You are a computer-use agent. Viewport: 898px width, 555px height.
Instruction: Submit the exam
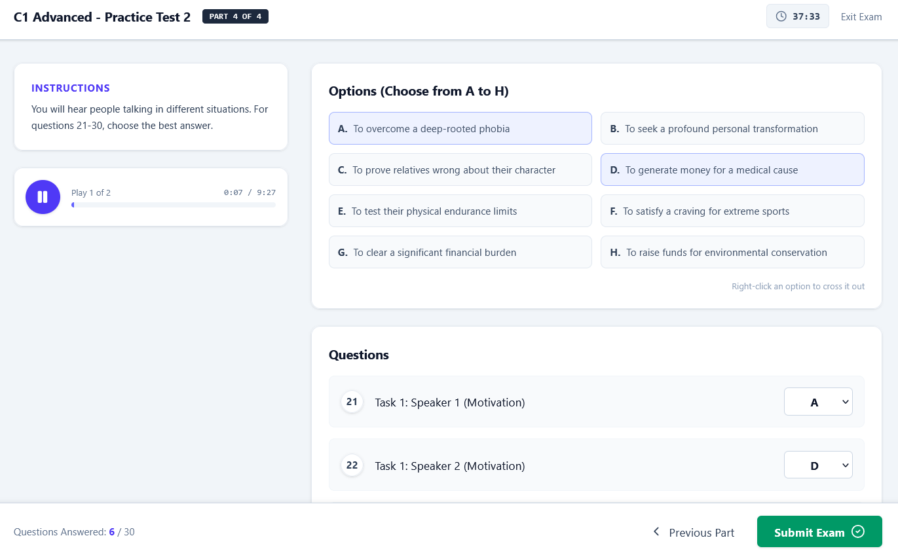click(819, 531)
